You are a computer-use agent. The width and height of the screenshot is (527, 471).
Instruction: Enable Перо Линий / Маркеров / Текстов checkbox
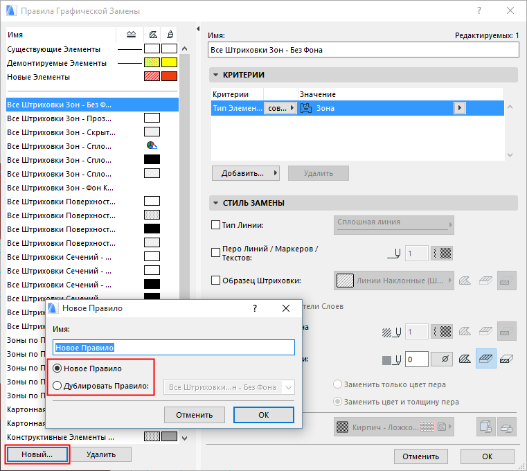[x=215, y=253]
